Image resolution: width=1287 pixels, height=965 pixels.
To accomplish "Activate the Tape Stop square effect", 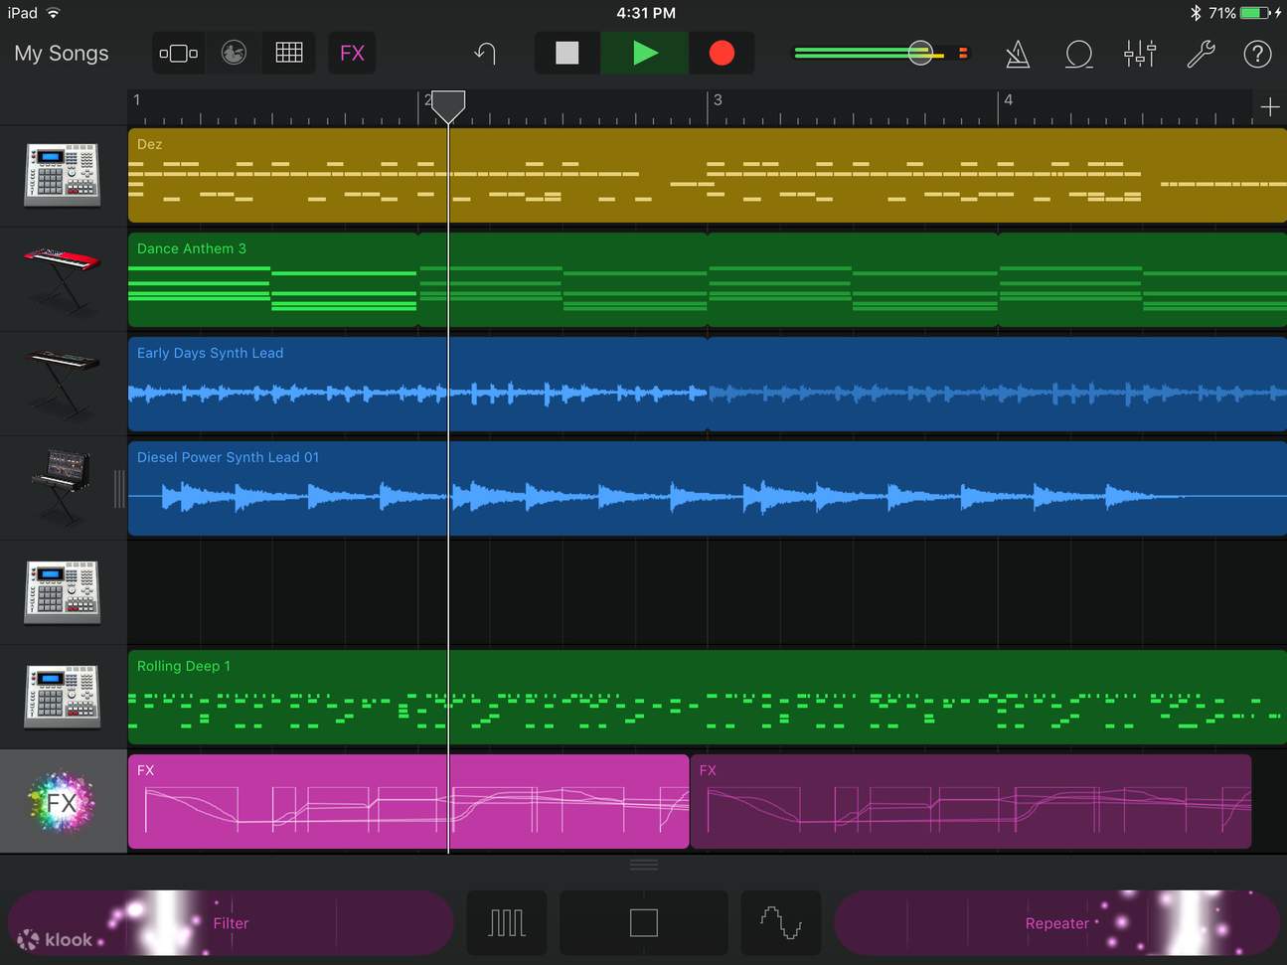I will pyautogui.click(x=643, y=922).
